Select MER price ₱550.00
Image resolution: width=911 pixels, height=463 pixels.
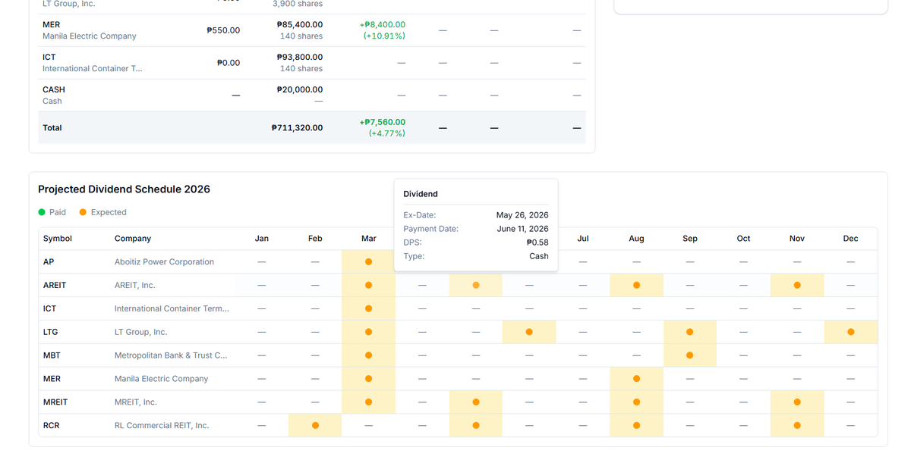pos(223,30)
